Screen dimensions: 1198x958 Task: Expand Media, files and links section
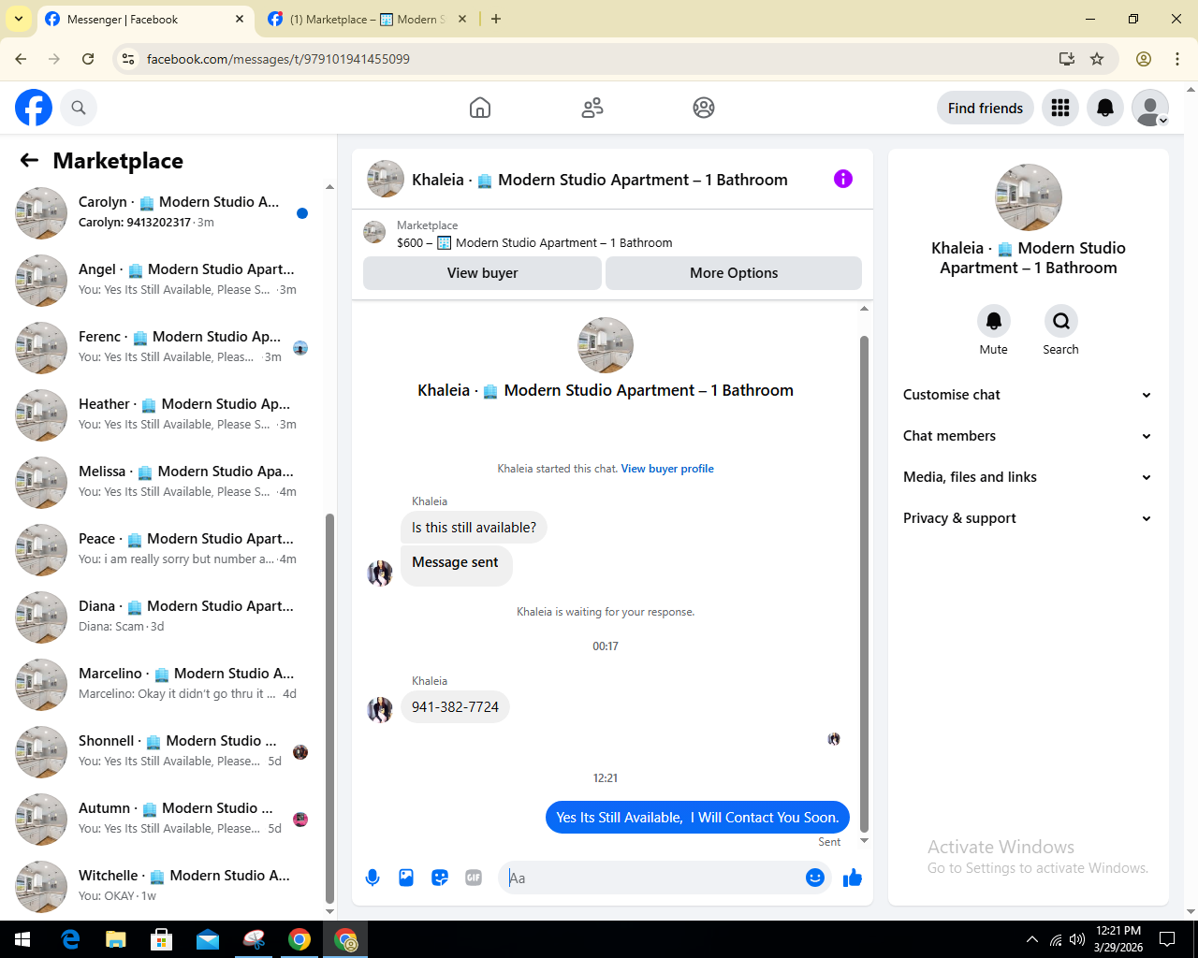[1028, 477]
